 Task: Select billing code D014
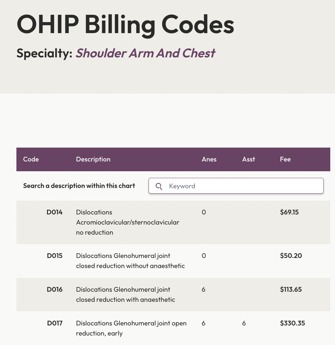[54, 212]
